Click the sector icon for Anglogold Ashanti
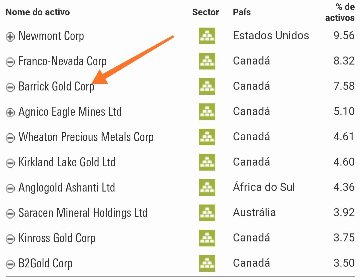The image size is (360, 280). click(207, 188)
